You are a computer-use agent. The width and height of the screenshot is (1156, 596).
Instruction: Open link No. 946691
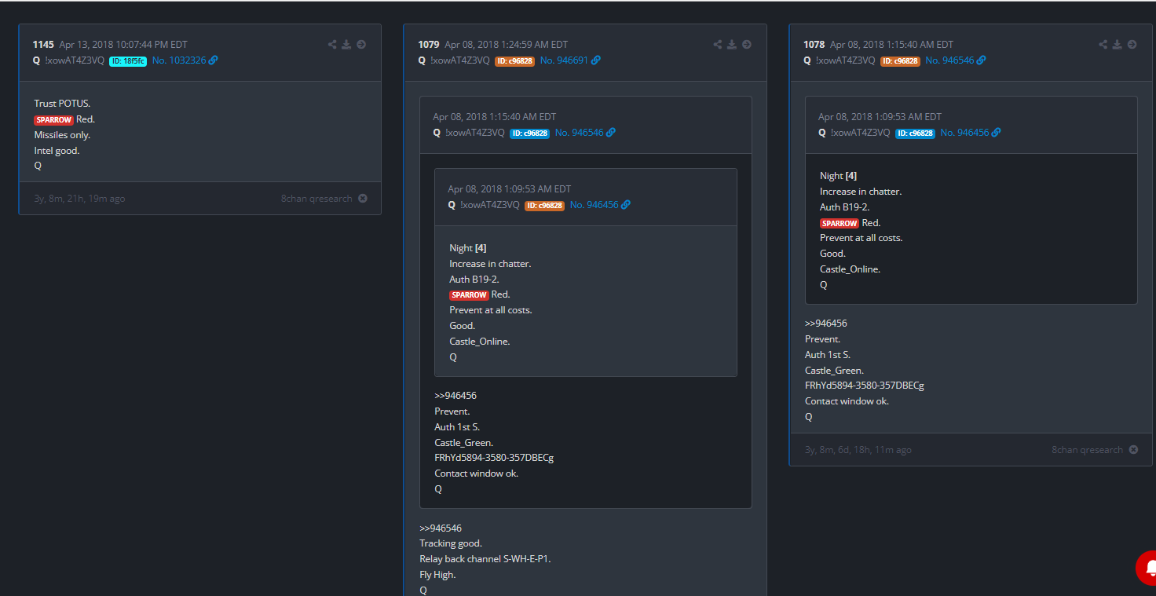coord(564,60)
